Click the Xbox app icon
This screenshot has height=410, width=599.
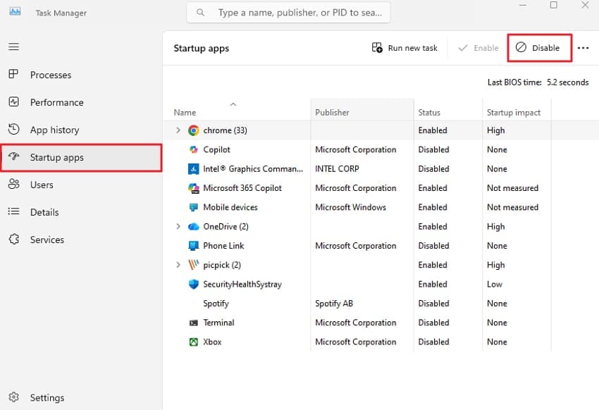point(194,342)
